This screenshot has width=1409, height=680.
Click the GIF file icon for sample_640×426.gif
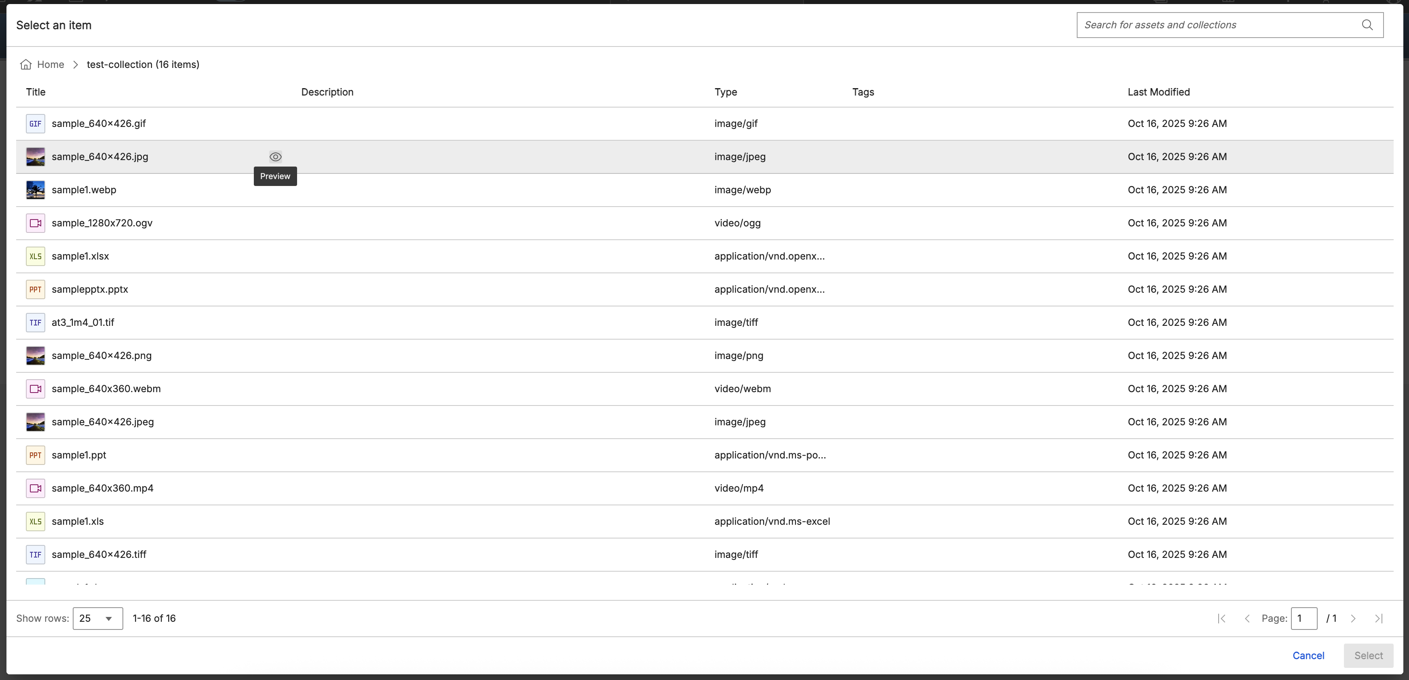coord(36,124)
